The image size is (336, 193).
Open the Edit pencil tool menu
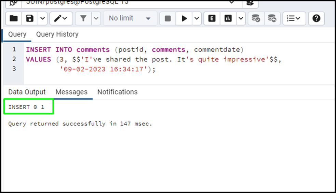coord(61,18)
